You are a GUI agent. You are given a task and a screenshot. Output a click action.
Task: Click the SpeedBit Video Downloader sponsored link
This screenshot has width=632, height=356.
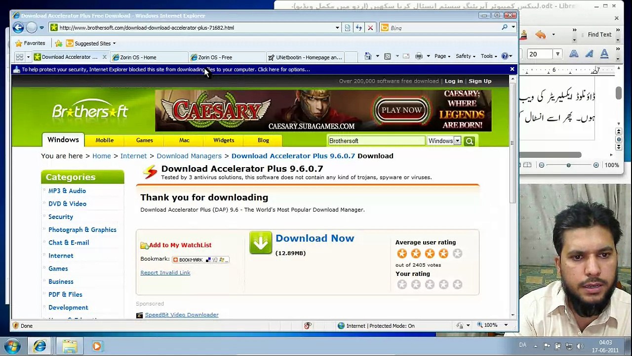coord(182,315)
